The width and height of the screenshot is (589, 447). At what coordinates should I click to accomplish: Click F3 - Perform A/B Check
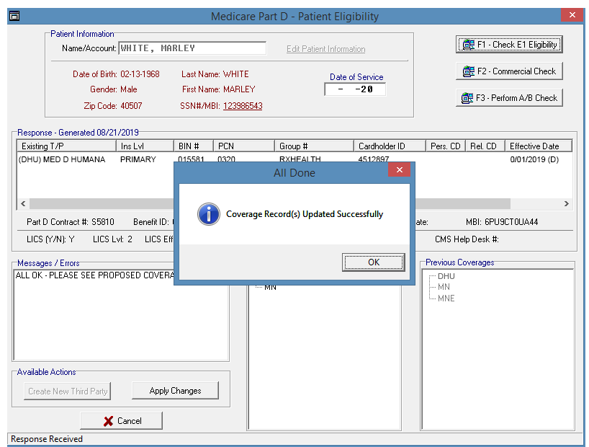(x=509, y=98)
